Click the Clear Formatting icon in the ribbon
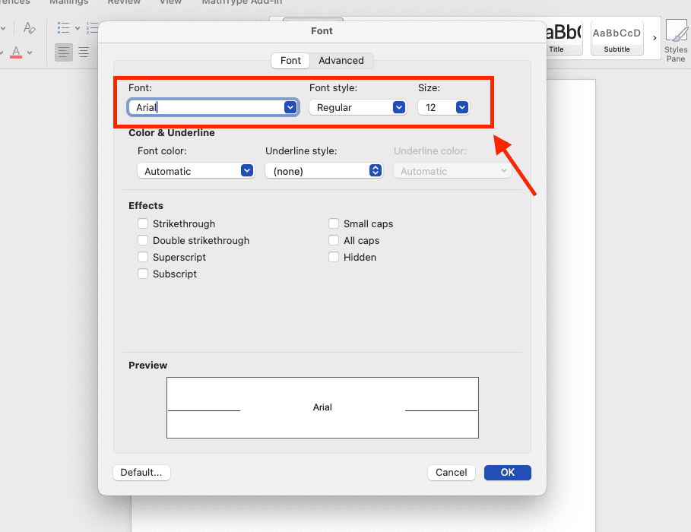This screenshot has height=532, width=691. pyautogui.click(x=29, y=28)
